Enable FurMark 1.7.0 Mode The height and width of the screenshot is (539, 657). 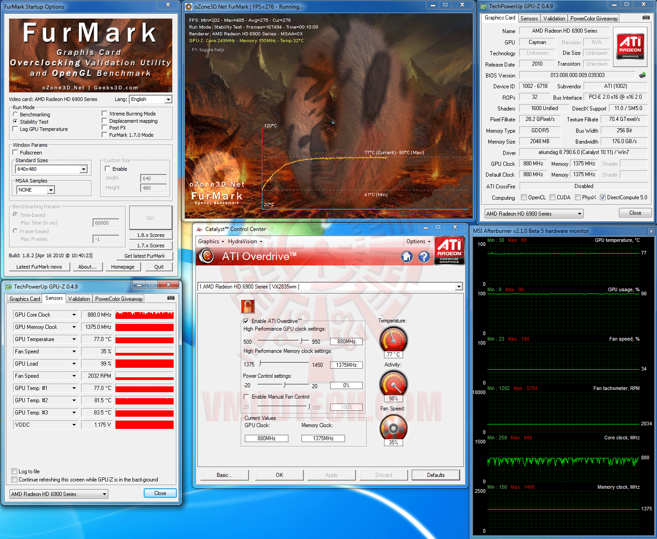tap(105, 135)
